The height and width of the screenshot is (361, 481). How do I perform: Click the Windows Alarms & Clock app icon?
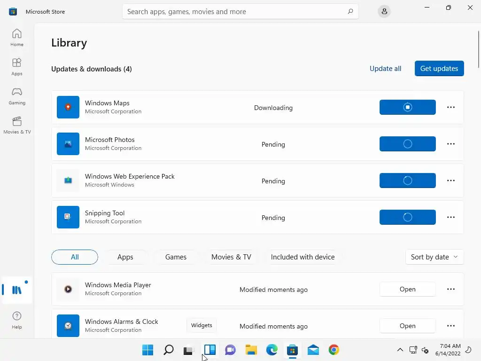pos(68,326)
